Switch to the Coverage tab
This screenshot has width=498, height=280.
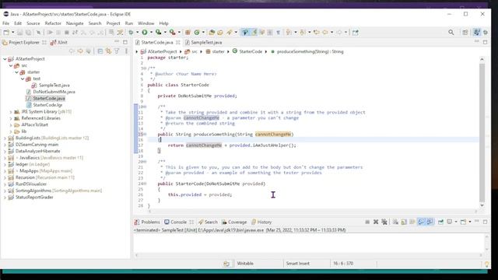[x=234, y=222]
